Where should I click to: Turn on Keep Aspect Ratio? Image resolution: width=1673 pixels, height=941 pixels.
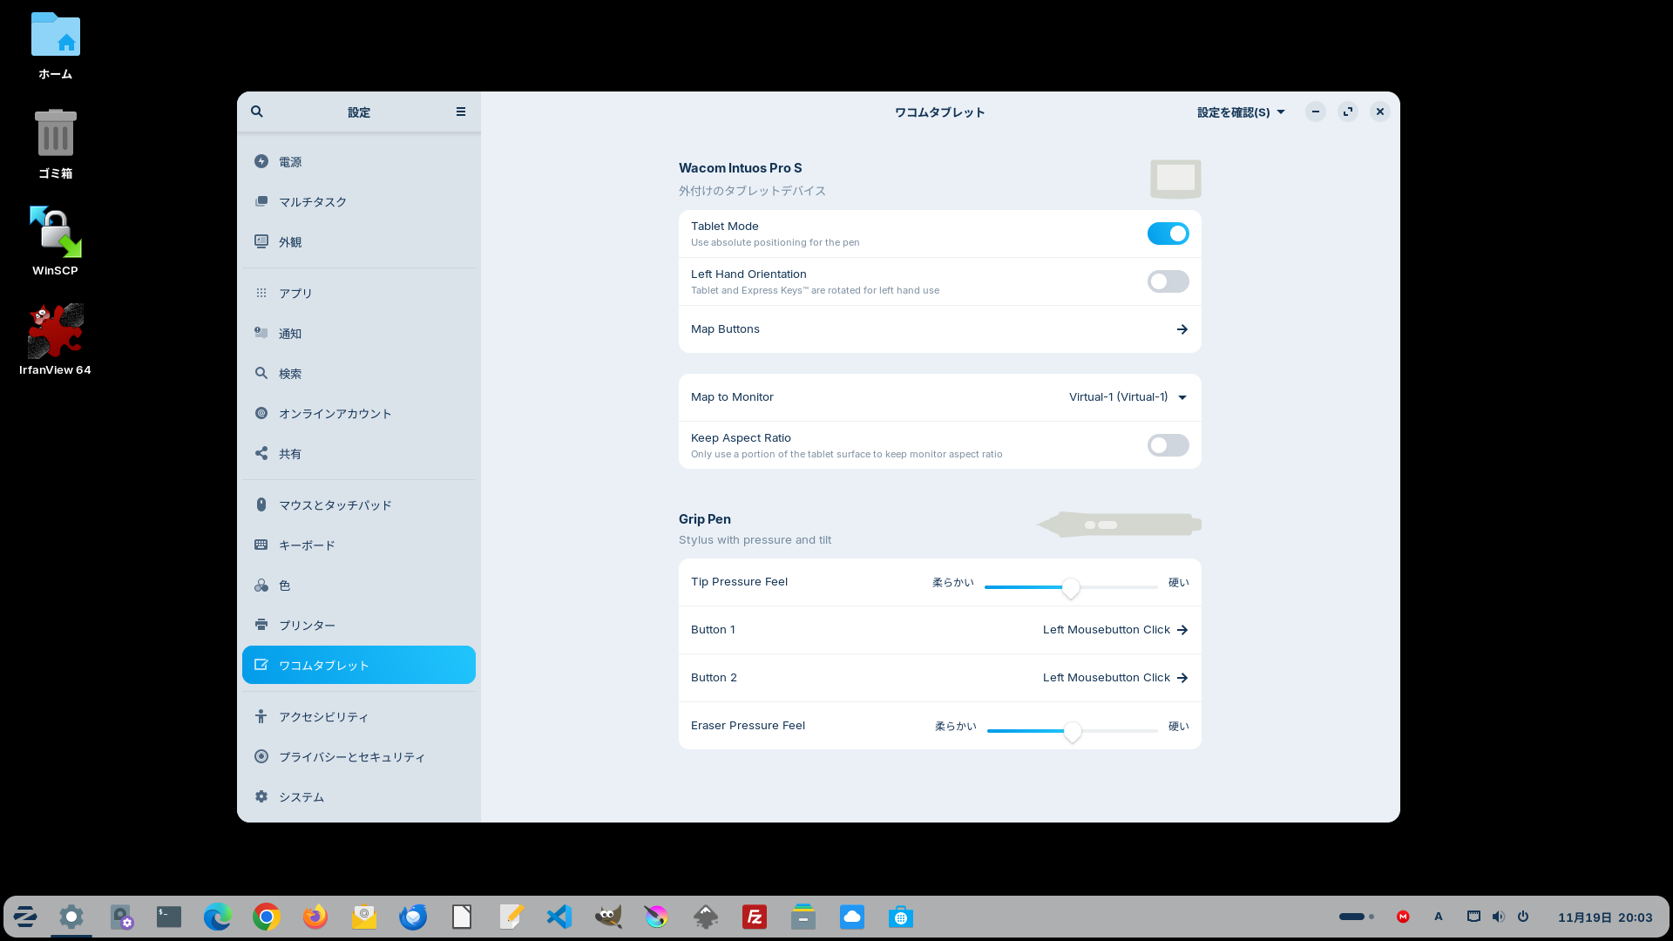tap(1168, 445)
